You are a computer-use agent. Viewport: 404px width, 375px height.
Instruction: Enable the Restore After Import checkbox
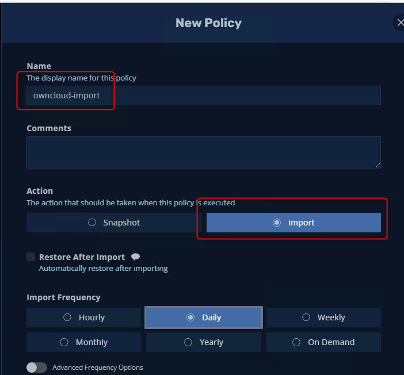tap(31, 257)
